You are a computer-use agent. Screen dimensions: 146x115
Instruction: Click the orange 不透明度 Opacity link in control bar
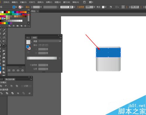(x=81, y=7)
